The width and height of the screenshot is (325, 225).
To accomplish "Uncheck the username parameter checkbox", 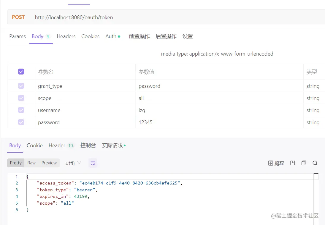I will [x=21, y=110].
